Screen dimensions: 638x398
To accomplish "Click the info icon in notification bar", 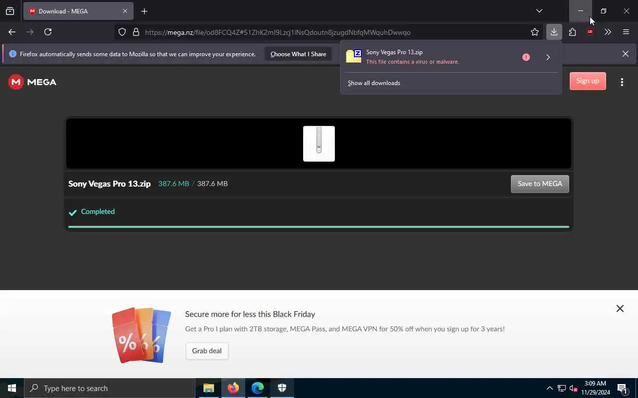I will 12,54.
